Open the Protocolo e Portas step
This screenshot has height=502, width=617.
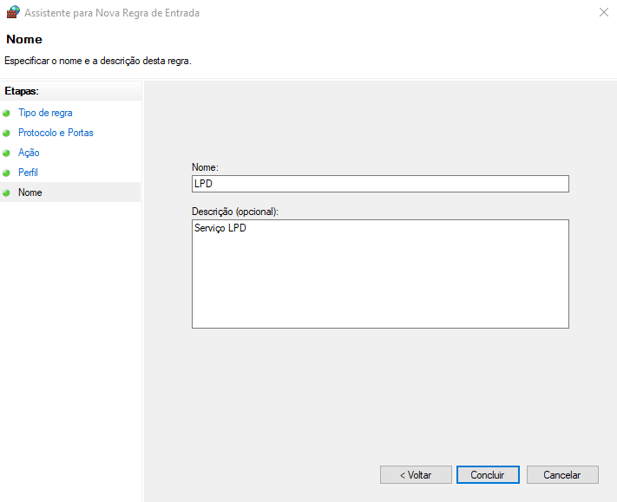click(x=56, y=133)
